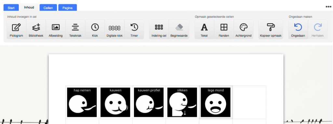Open Tekst formatting for selected cells
Image resolution: width=333 pixels, height=124 pixels.
(204, 29)
